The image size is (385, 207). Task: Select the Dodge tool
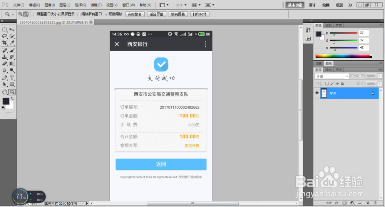pyautogui.click(x=12, y=70)
